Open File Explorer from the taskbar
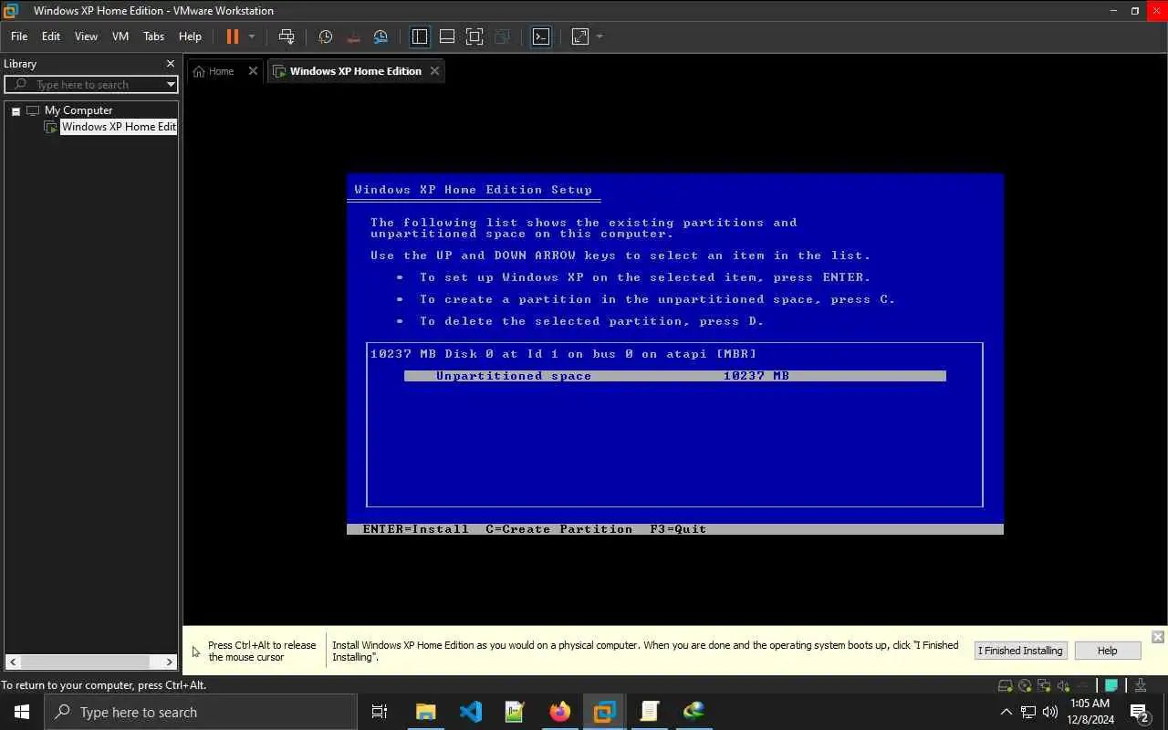The image size is (1168, 730). 426,712
